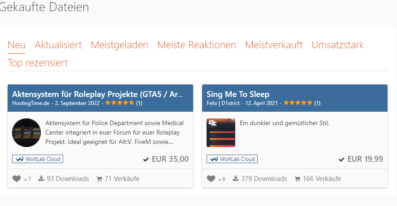Open Aktensystem für Roleplay Projekte title
This screenshot has width=397, height=206.
tap(98, 94)
